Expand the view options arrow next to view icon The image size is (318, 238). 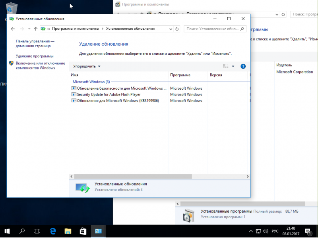click(x=233, y=66)
